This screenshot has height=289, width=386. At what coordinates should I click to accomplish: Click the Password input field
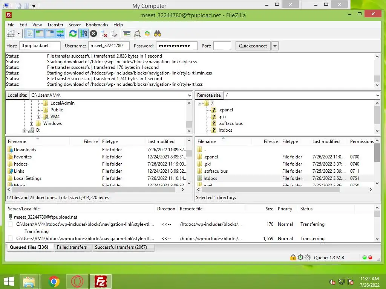(177, 46)
